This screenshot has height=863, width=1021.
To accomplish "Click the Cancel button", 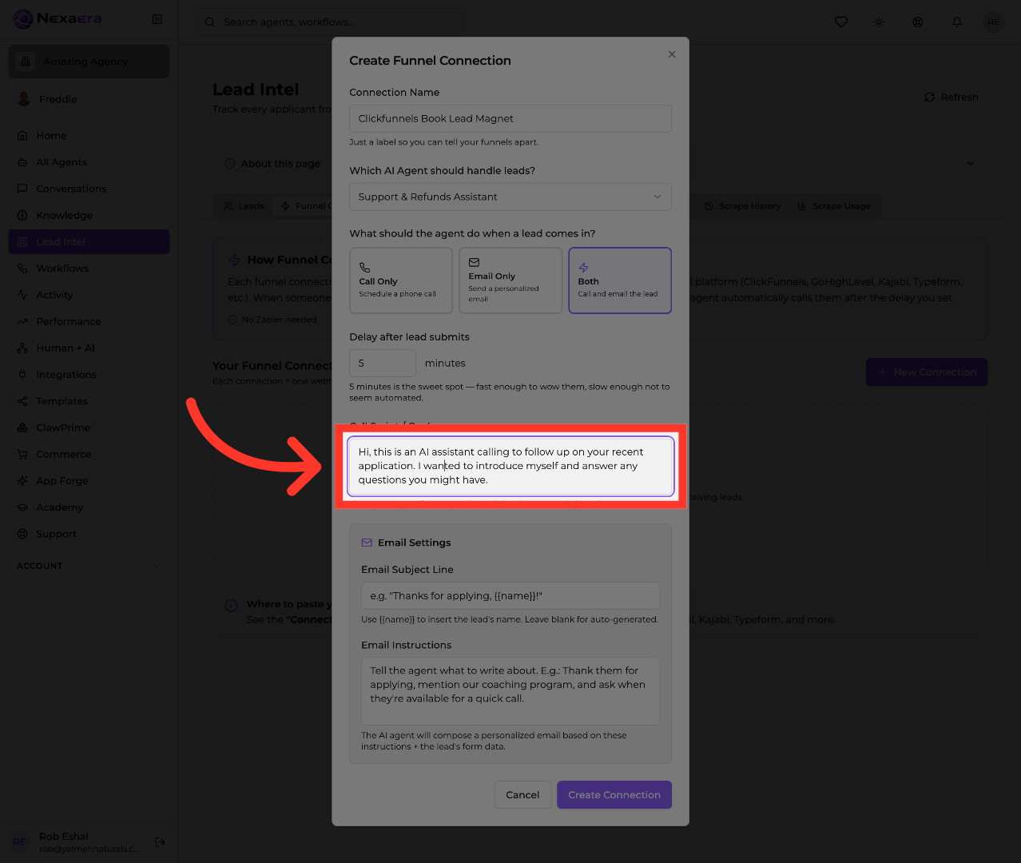I will click(522, 795).
